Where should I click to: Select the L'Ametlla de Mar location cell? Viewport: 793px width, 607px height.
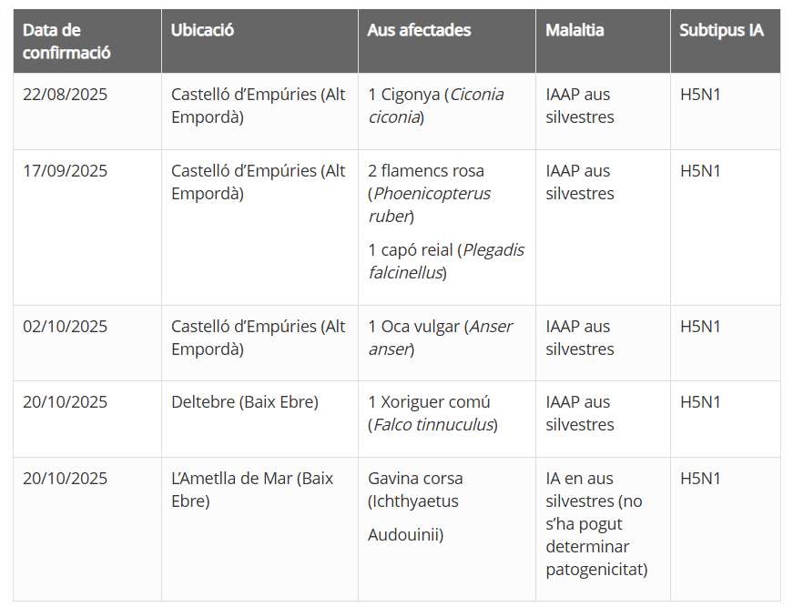click(252, 490)
